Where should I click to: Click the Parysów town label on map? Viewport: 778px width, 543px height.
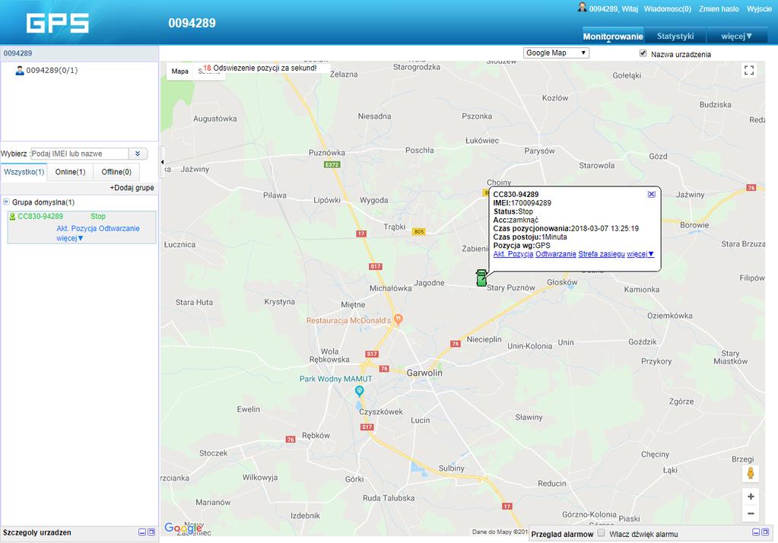[x=539, y=151]
